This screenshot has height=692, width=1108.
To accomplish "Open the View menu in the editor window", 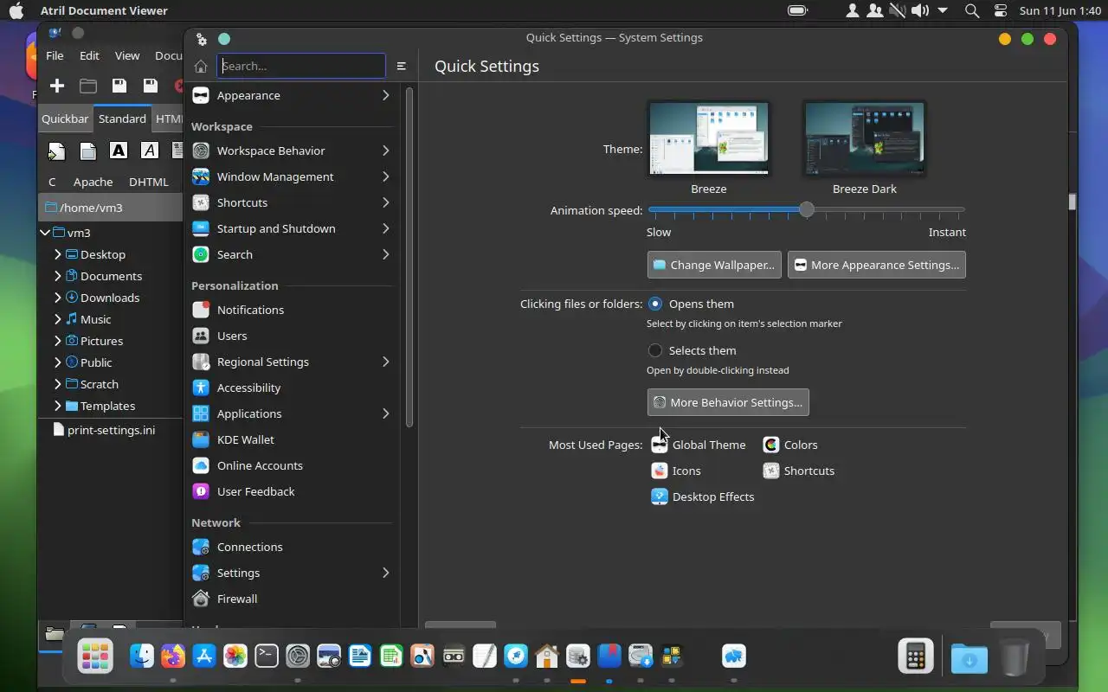I will (127, 55).
